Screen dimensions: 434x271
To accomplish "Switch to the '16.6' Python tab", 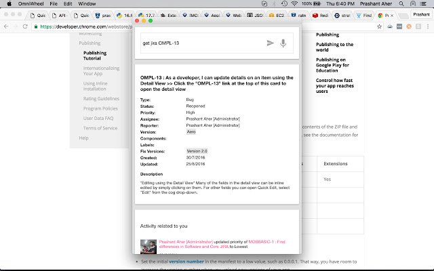I will (125, 16).
